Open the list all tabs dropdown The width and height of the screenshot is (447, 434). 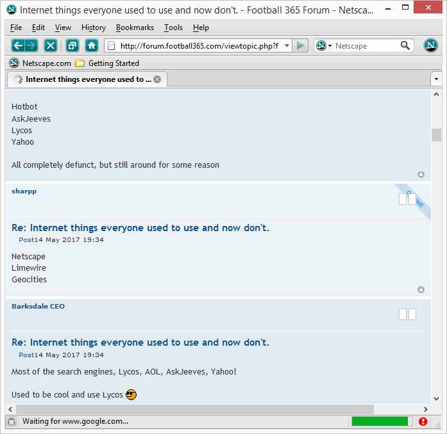[x=436, y=79]
